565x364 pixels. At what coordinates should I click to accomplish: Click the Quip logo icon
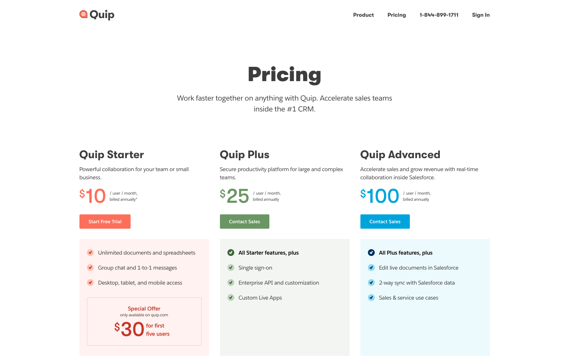(x=84, y=14)
